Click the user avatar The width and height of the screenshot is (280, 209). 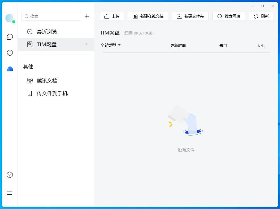[10, 18]
